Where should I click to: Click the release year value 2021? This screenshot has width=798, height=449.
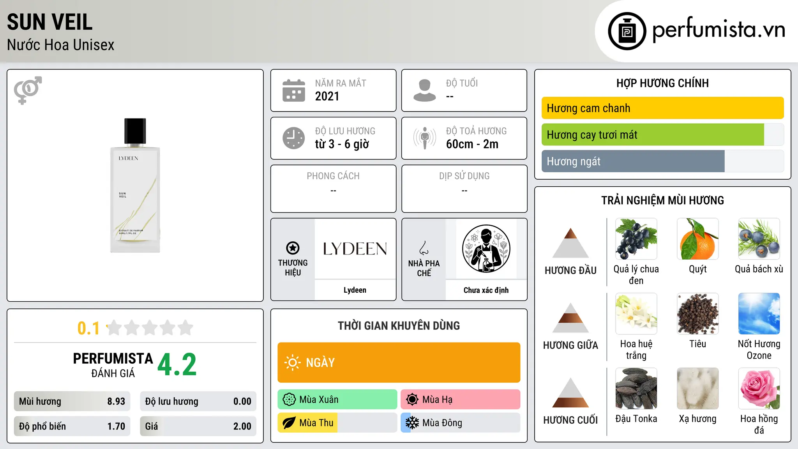click(327, 96)
